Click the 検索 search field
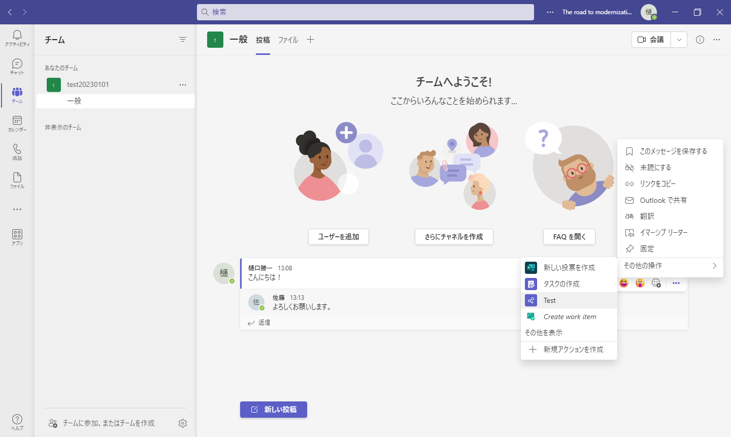Screen dimensions: 731x437 [365, 12]
